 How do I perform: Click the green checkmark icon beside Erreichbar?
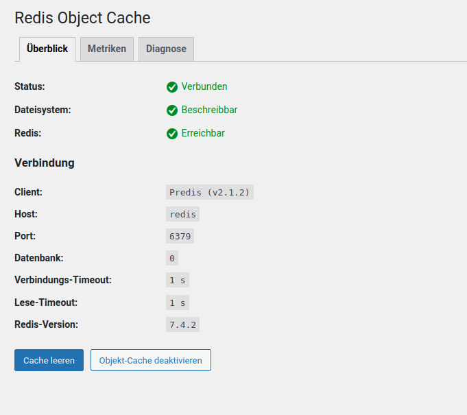(x=172, y=134)
